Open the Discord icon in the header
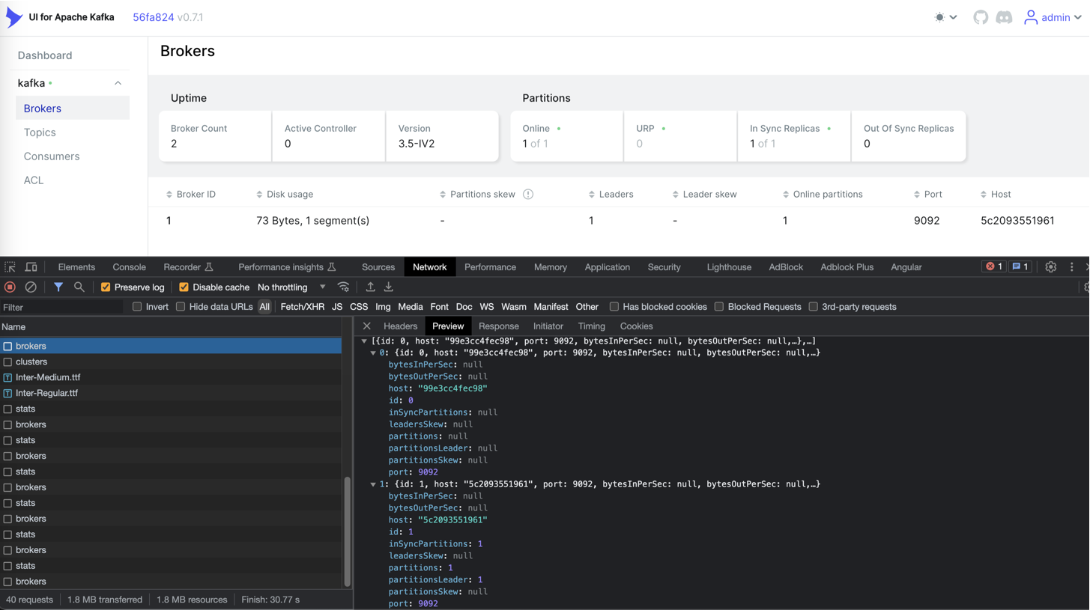Screen dimensions: 1090x610 [x=1004, y=16]
